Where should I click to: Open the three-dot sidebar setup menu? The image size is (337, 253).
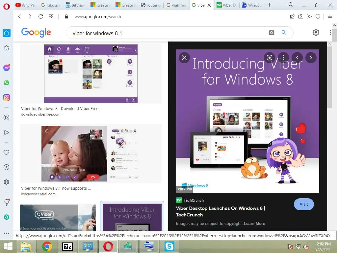coord(7,233)
